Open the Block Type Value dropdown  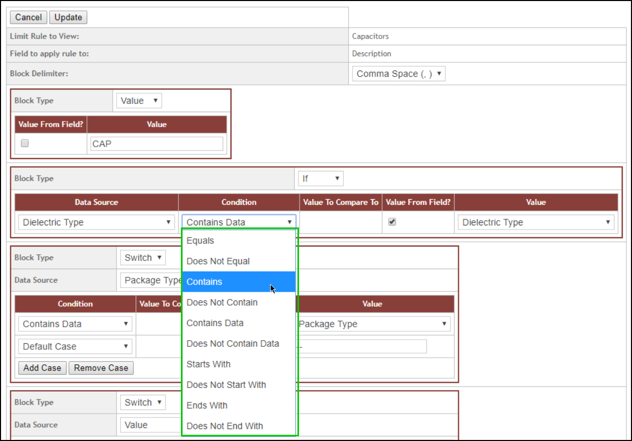pos(139,101)
